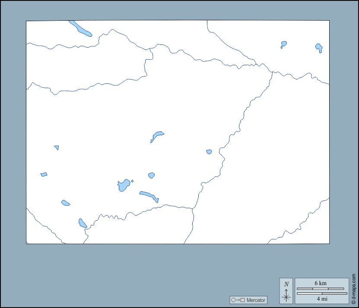Select the southernmost lake near the bottom-left
The width and height of the screenshot is (359, 308).
click(x=83, y=223)
